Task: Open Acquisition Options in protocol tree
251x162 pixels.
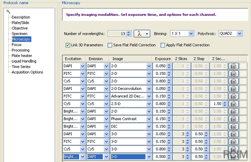Action: click(27, 72)
